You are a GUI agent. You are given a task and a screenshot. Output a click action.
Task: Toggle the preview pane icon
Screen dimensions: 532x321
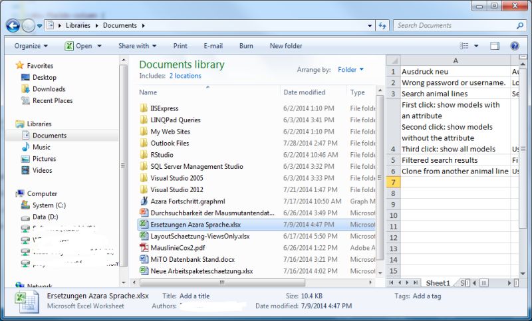[494, 46]
